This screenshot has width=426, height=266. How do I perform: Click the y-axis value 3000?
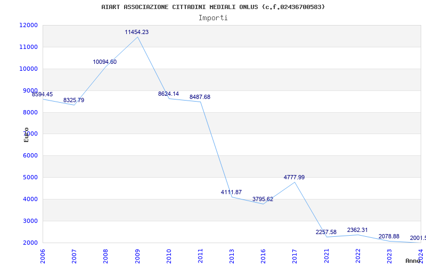coord(30,221)
